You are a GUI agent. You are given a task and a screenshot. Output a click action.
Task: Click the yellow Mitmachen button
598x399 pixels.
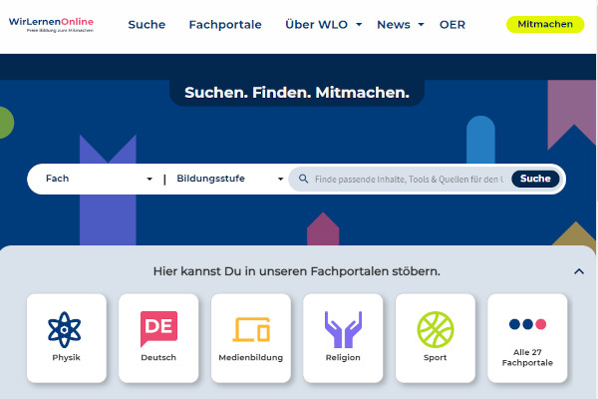tap(545, 24)
